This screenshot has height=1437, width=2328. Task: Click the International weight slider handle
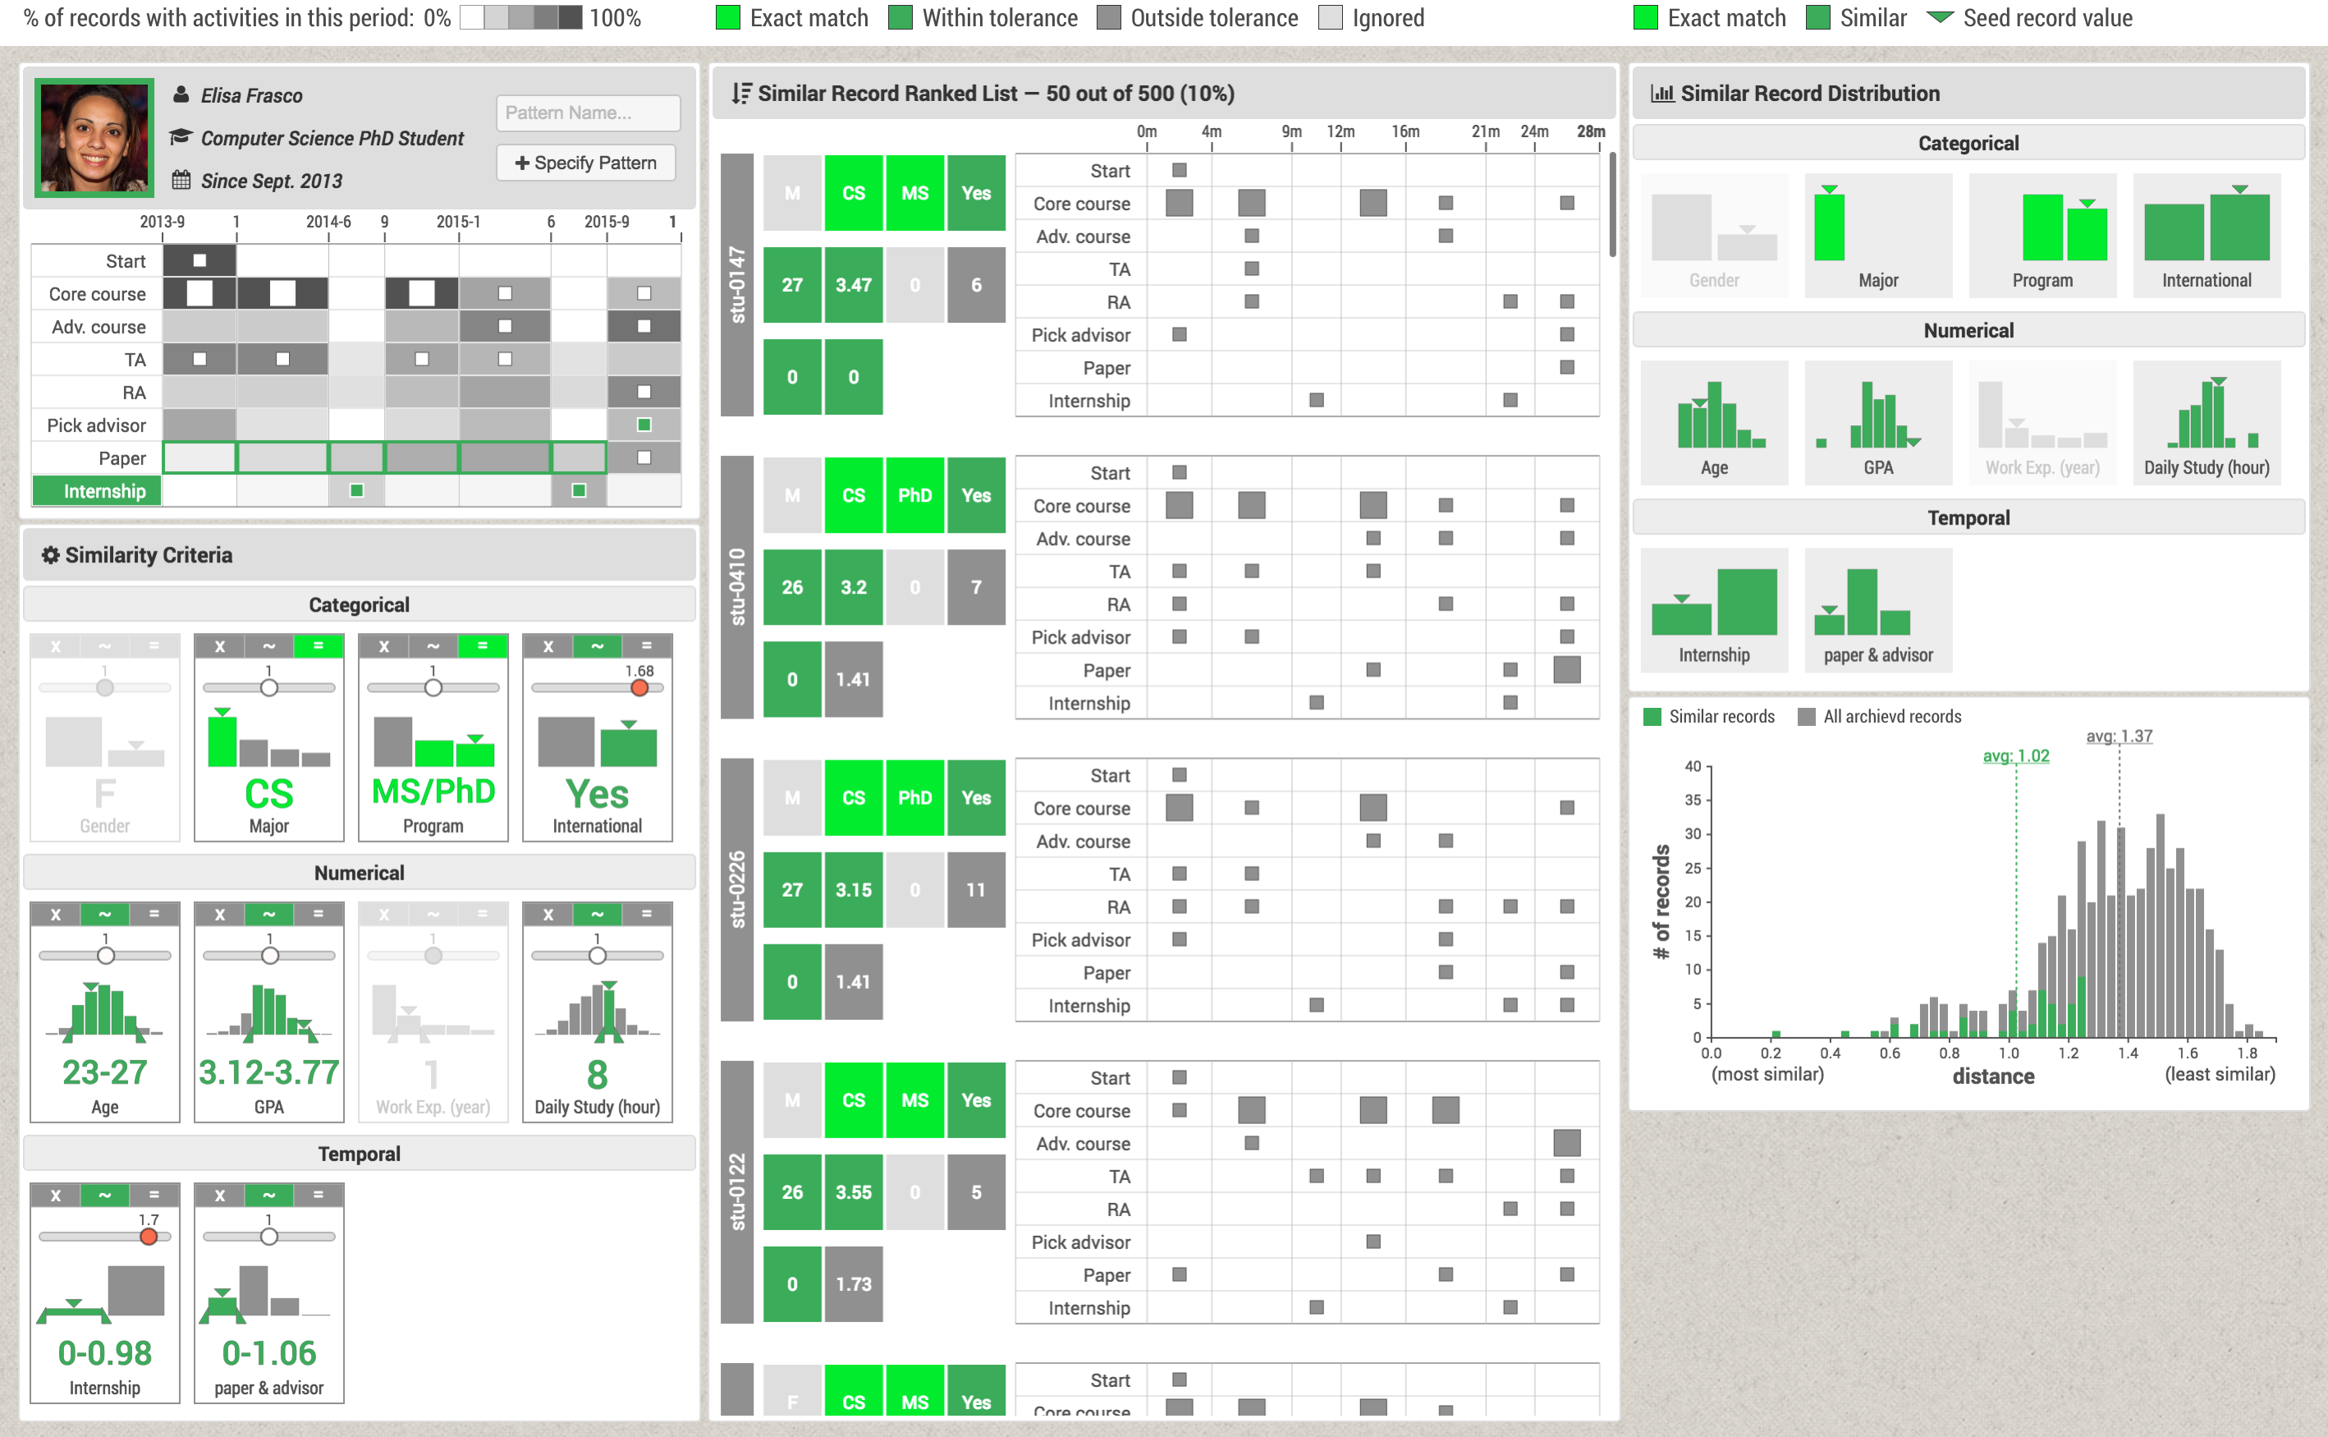[x=640, y=687]
